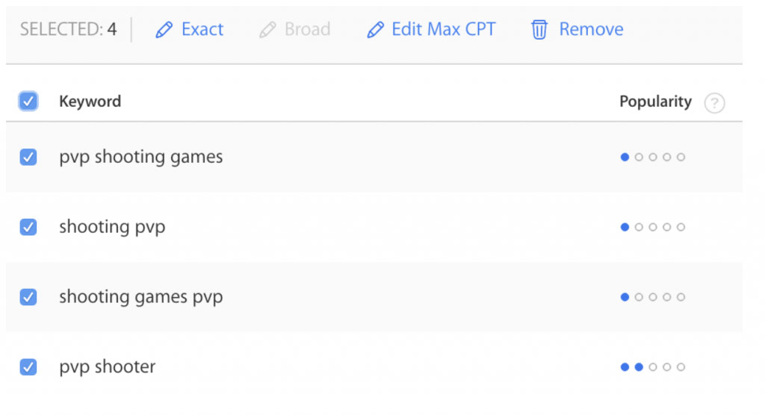Click popularity dots for 'pvp shooter'

(653, 366)
